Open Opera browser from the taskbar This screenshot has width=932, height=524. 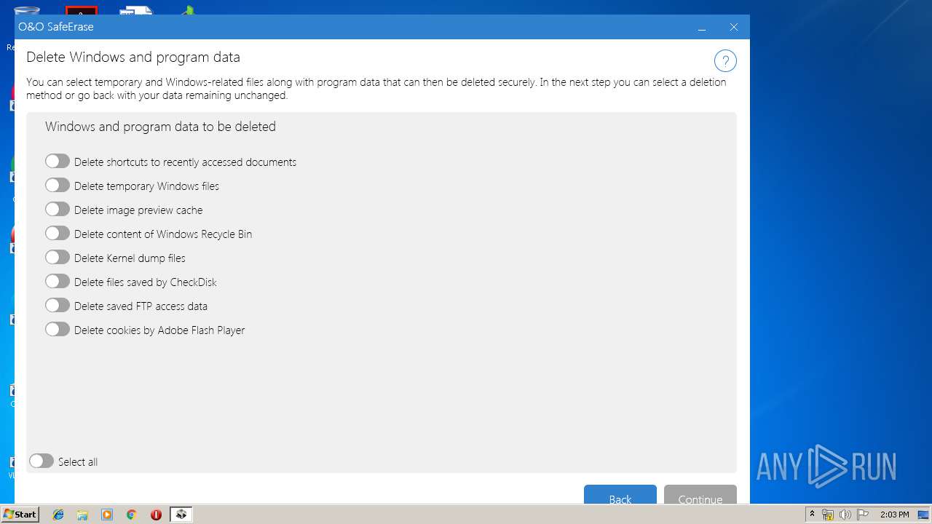(156, 515)
